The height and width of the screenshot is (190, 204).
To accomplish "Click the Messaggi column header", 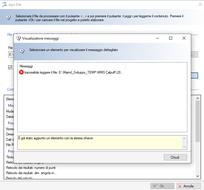I will click(x=26, y=66).
